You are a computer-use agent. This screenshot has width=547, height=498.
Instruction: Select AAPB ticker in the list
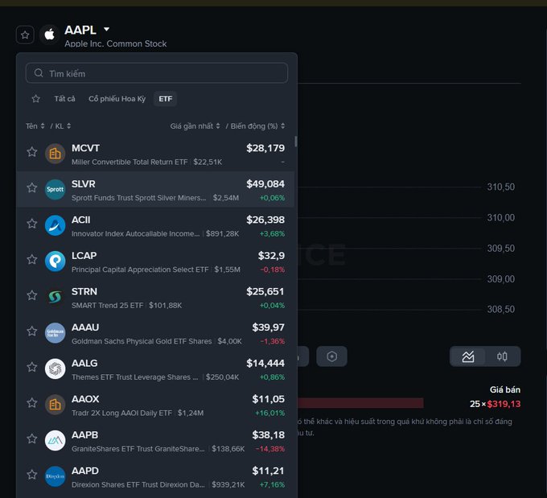(84, 435)
